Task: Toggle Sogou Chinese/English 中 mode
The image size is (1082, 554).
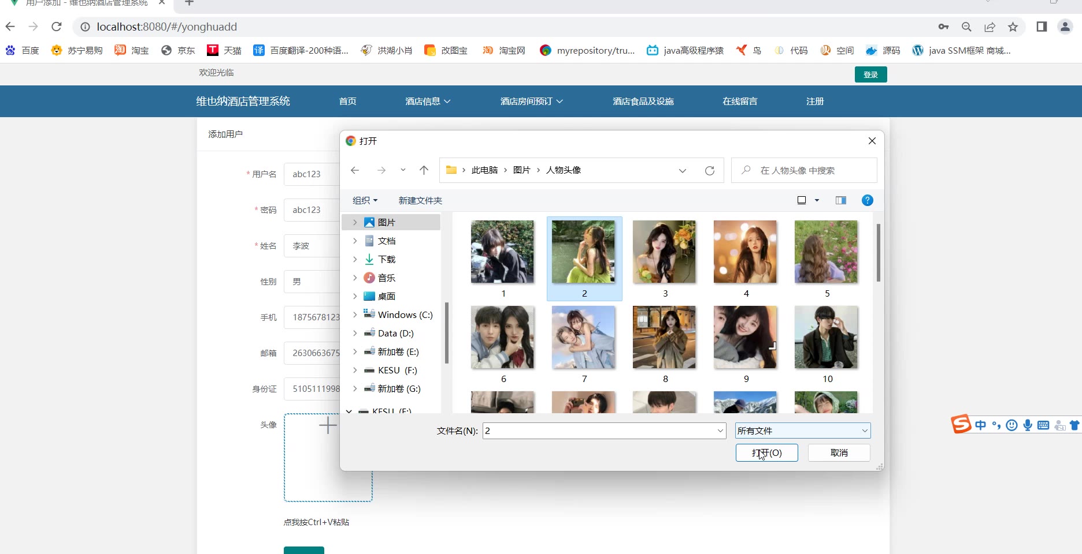Action: [x=981, y=425]
